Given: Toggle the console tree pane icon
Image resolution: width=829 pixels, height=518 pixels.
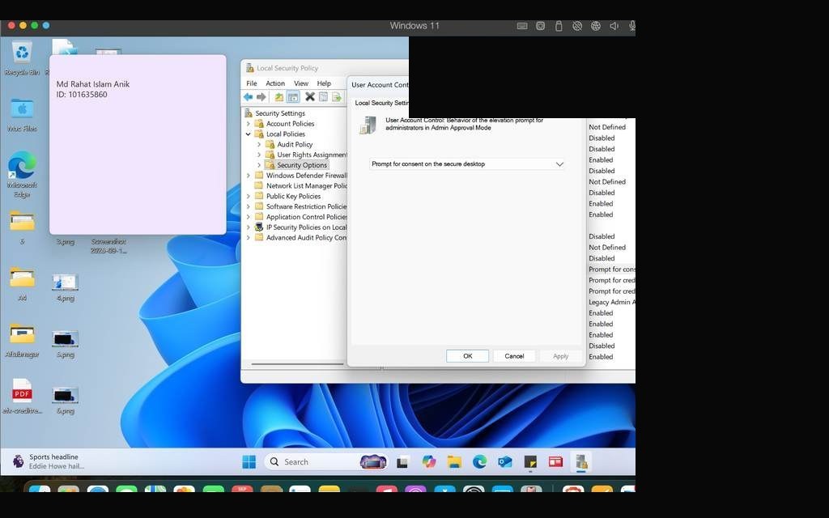Looking at the screenshot, I should (293, 97).
